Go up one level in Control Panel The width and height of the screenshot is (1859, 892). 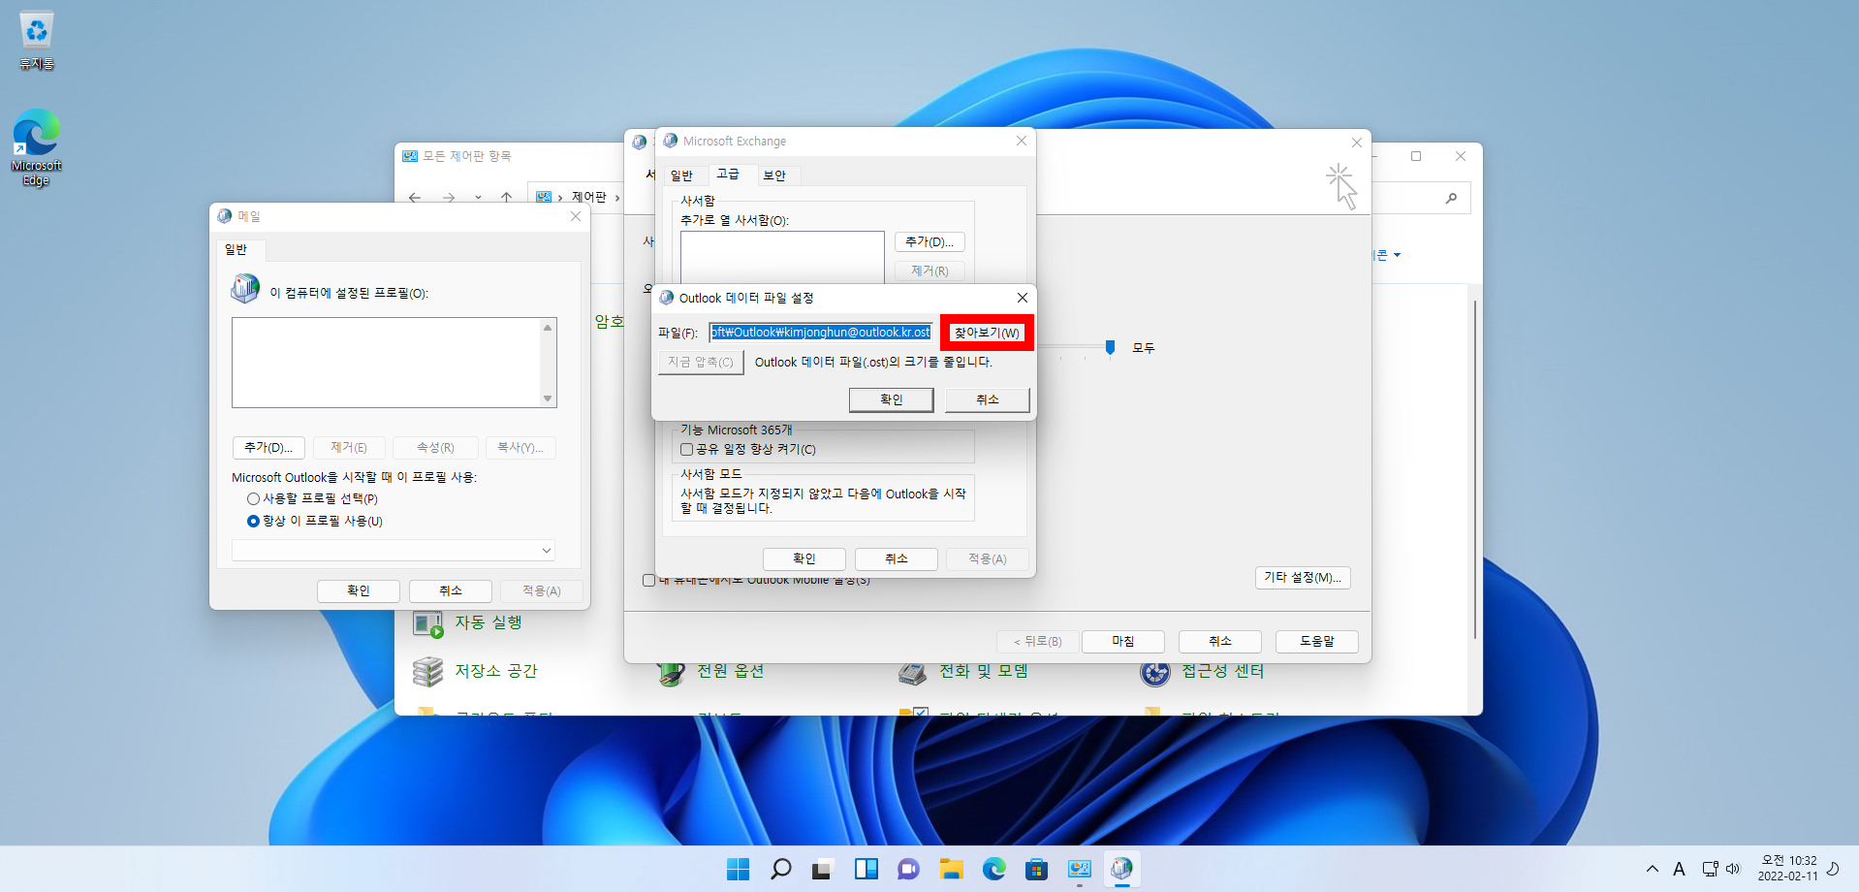click(x=506, y=197)
